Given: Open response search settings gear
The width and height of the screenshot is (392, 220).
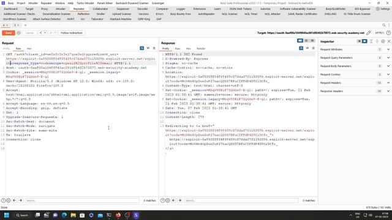Looking at the screenshot, I should pos(167,200).
